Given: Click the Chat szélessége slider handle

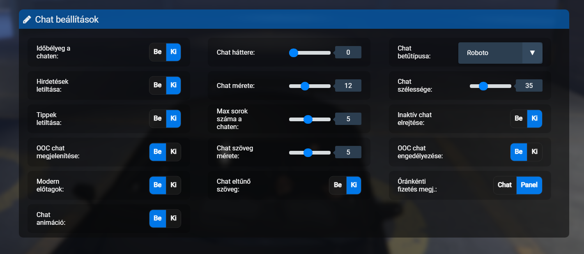Looking at the screenshot, I should [483, 86].
